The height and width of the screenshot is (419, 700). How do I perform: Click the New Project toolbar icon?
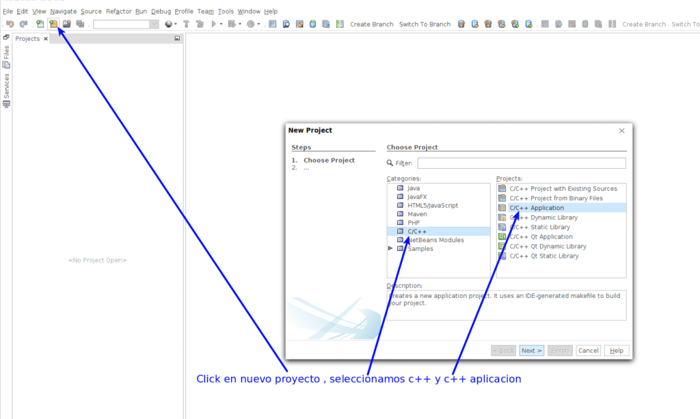click(x=53, y=24)
